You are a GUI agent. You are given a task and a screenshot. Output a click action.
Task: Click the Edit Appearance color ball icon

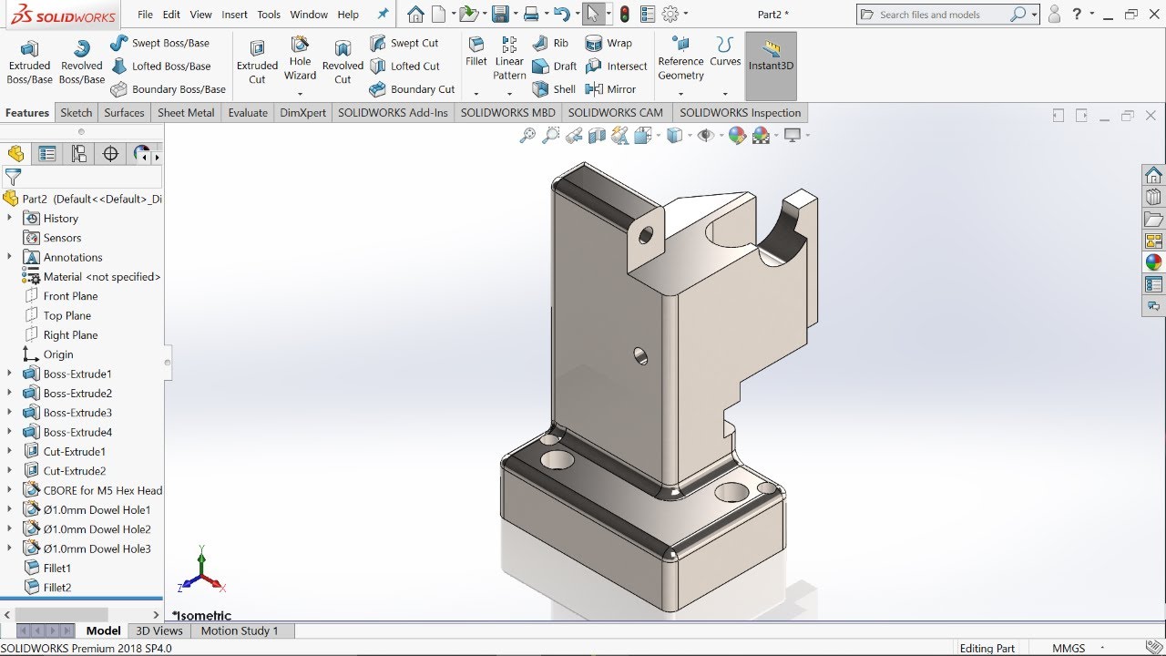pyautogui.click(x=737, y=136)
